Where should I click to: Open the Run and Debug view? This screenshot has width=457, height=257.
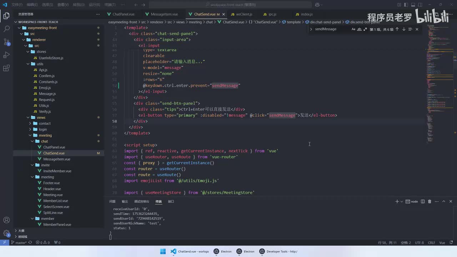6,55
